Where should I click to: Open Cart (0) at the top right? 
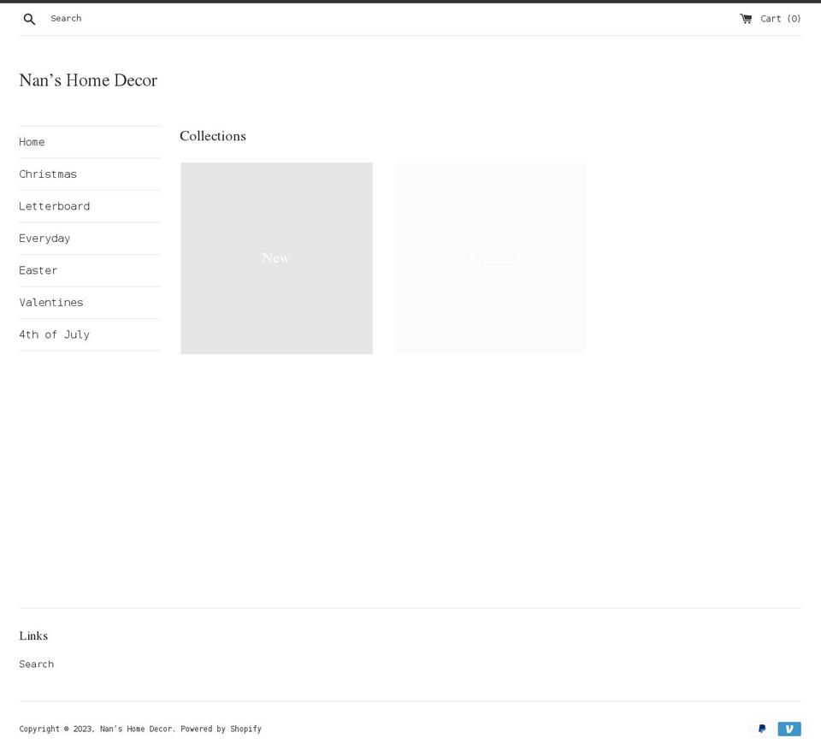click(780, 18)
